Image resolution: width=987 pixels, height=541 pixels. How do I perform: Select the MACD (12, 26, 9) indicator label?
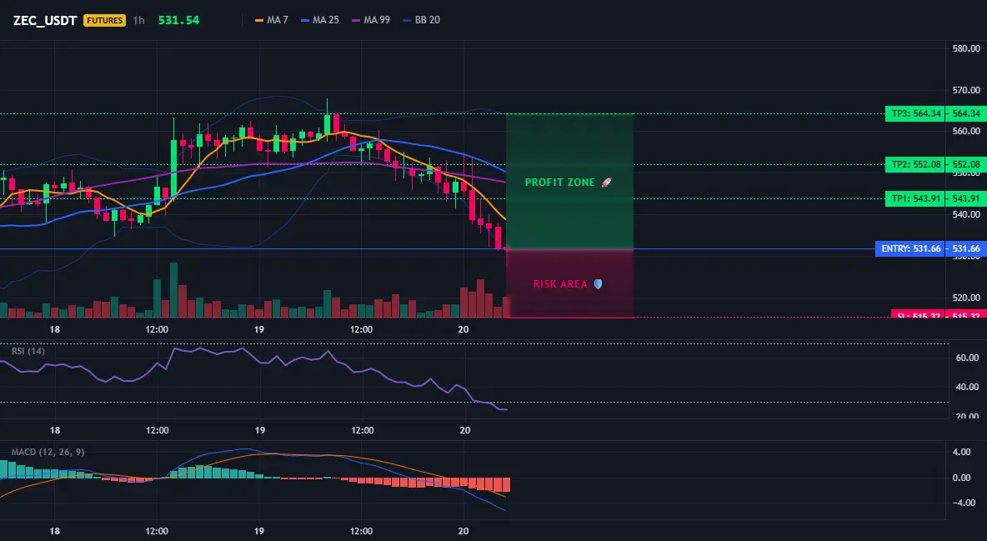pos(48,452)
